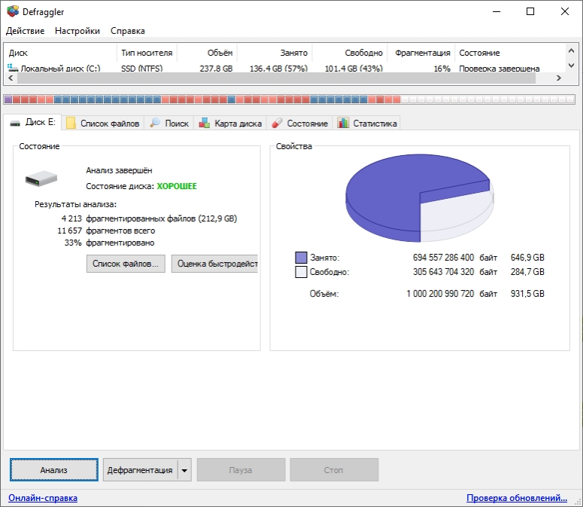Click the Проверка завершена status cell
The width and height of the screenshot is (583, 507).
pos(499,69)
